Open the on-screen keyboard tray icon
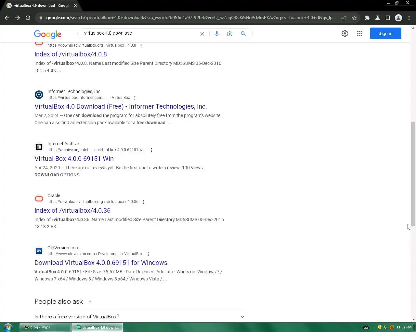416x332 pixels. pos(366,327)
